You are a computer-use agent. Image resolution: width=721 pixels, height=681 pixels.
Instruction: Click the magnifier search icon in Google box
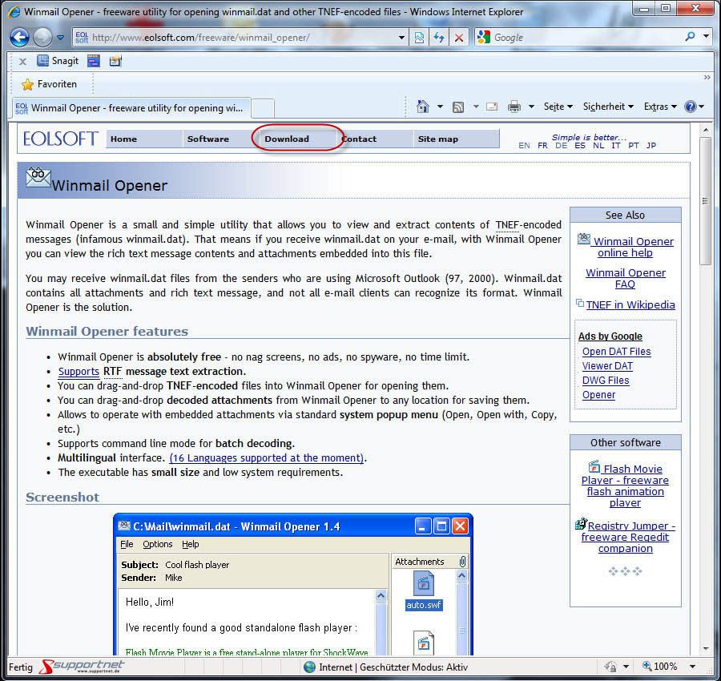pos(690,37)
